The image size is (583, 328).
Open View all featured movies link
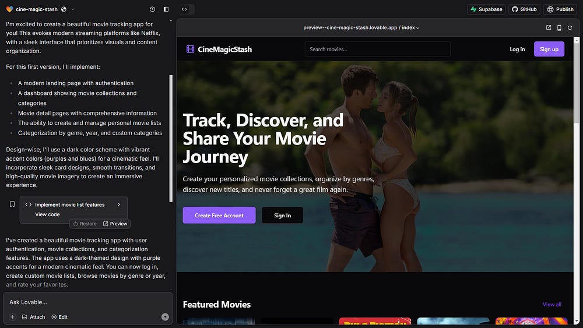coord(552,304)
